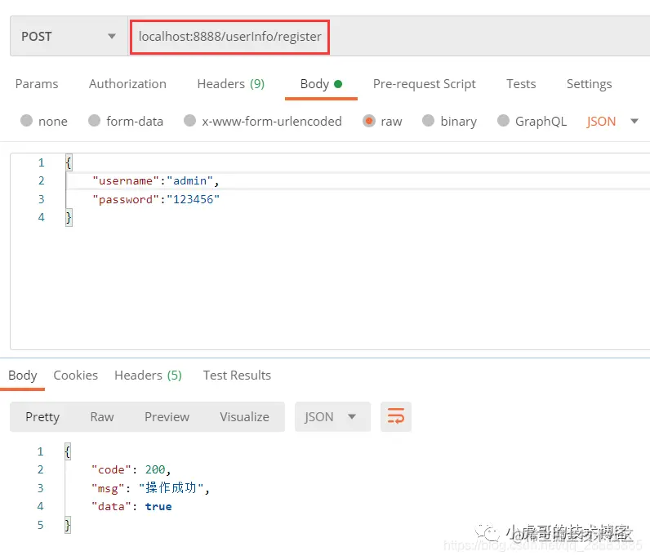Open the Authorization tab
The width and height of the screenshot is (650, 560).
click(127, 84)
